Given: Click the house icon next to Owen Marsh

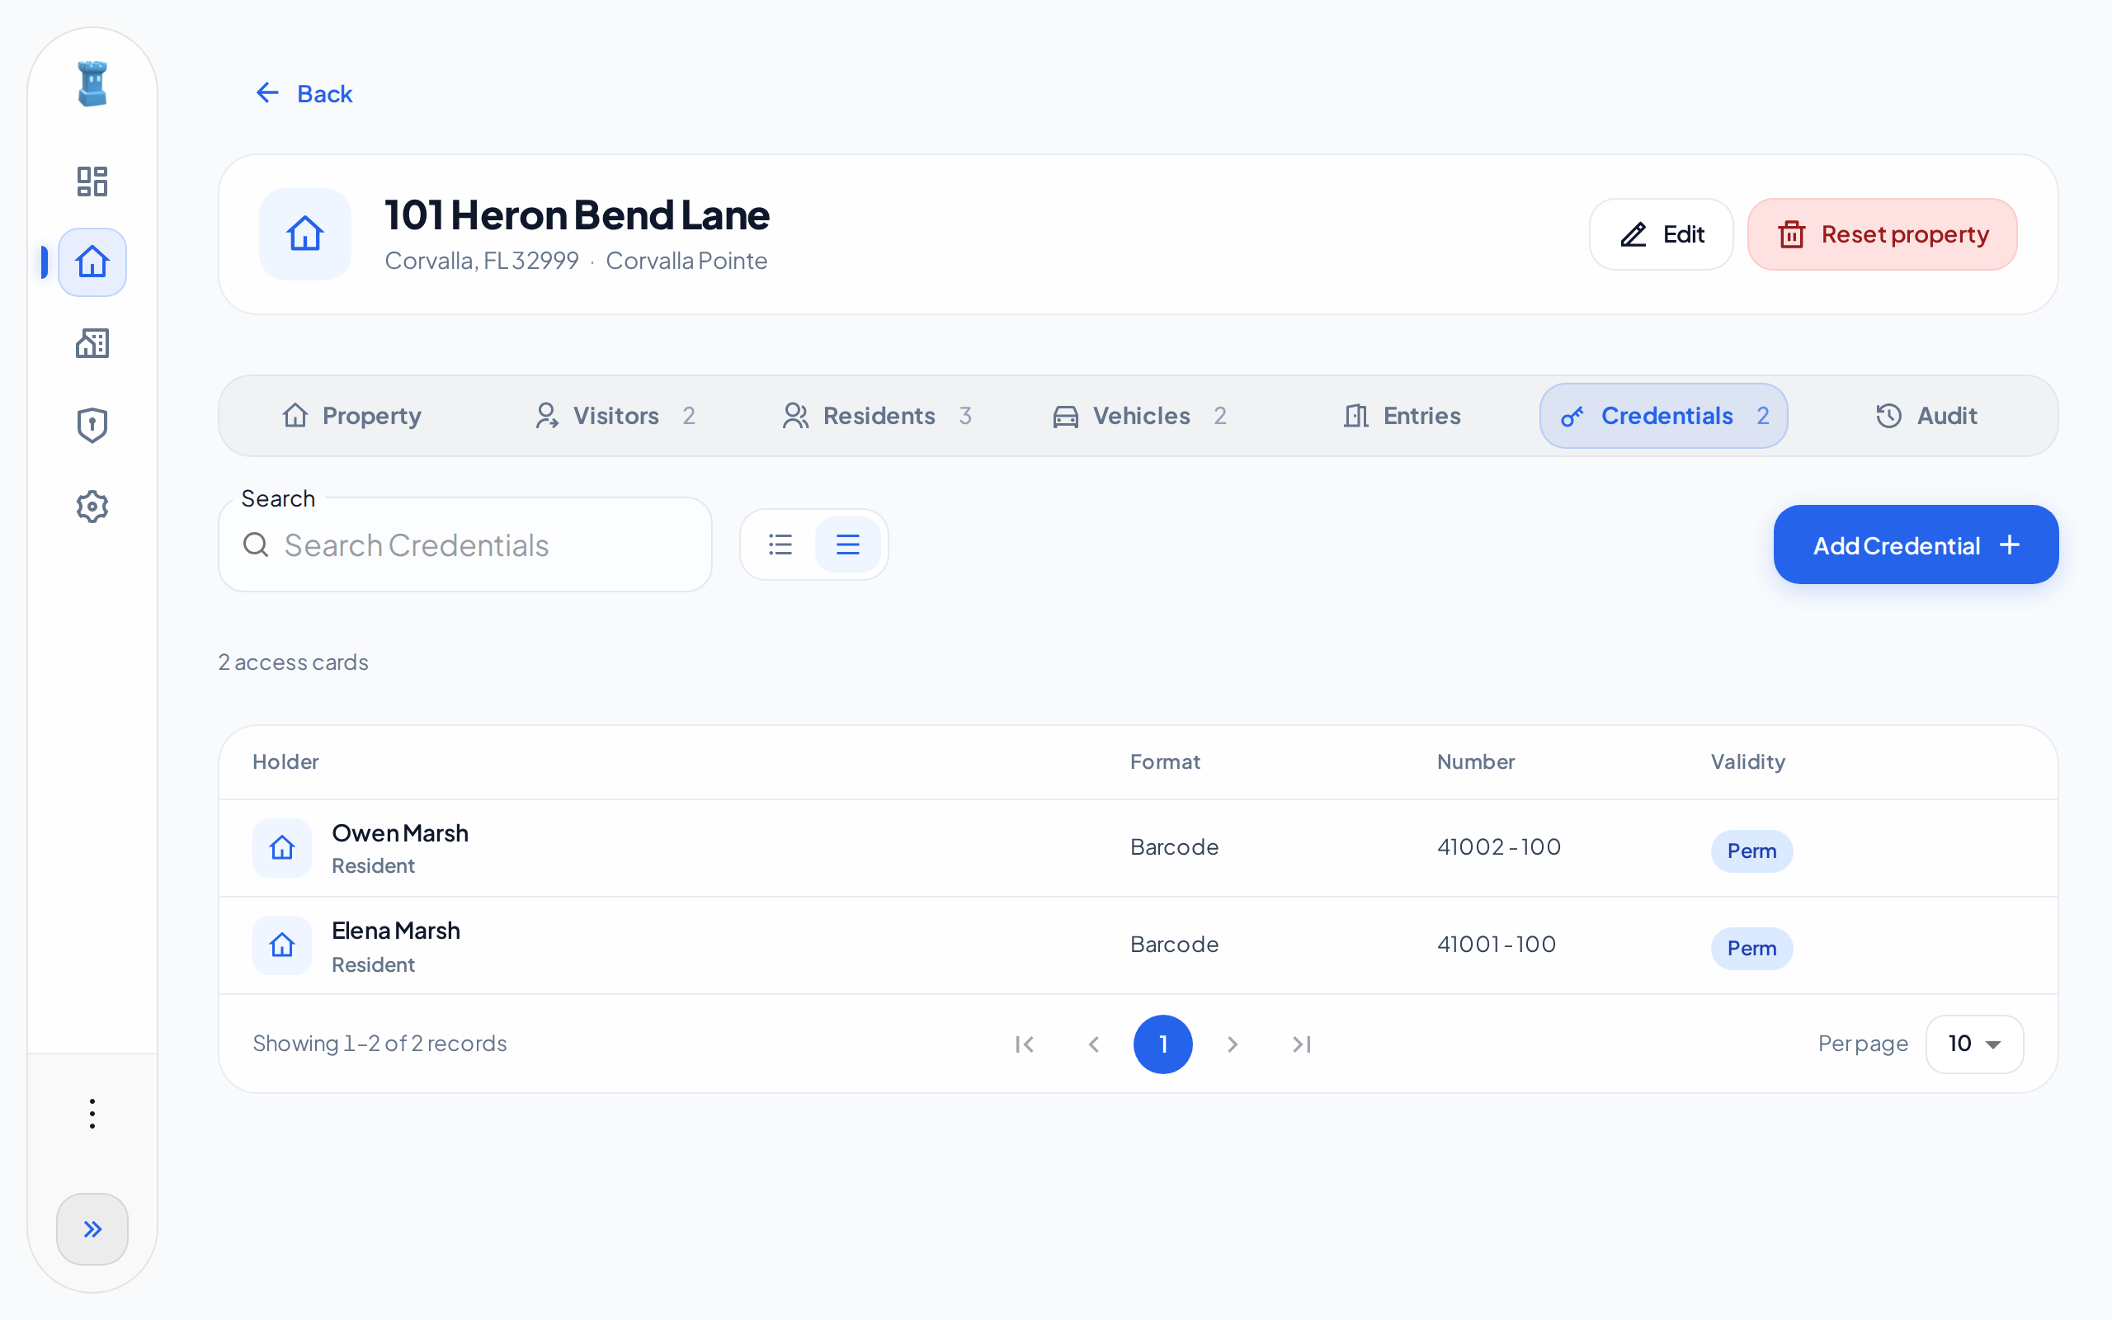Looking at the screenshot, I should click(x=282, y=848).
